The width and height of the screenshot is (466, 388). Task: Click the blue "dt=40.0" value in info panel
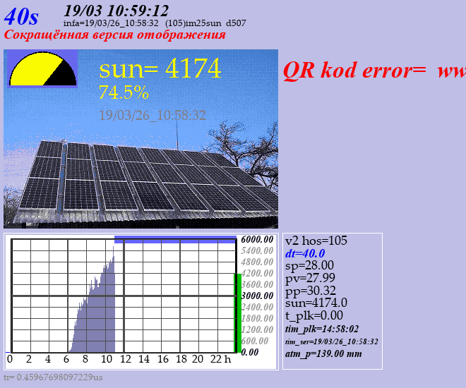pyautogui.click(x=304, y=253)
